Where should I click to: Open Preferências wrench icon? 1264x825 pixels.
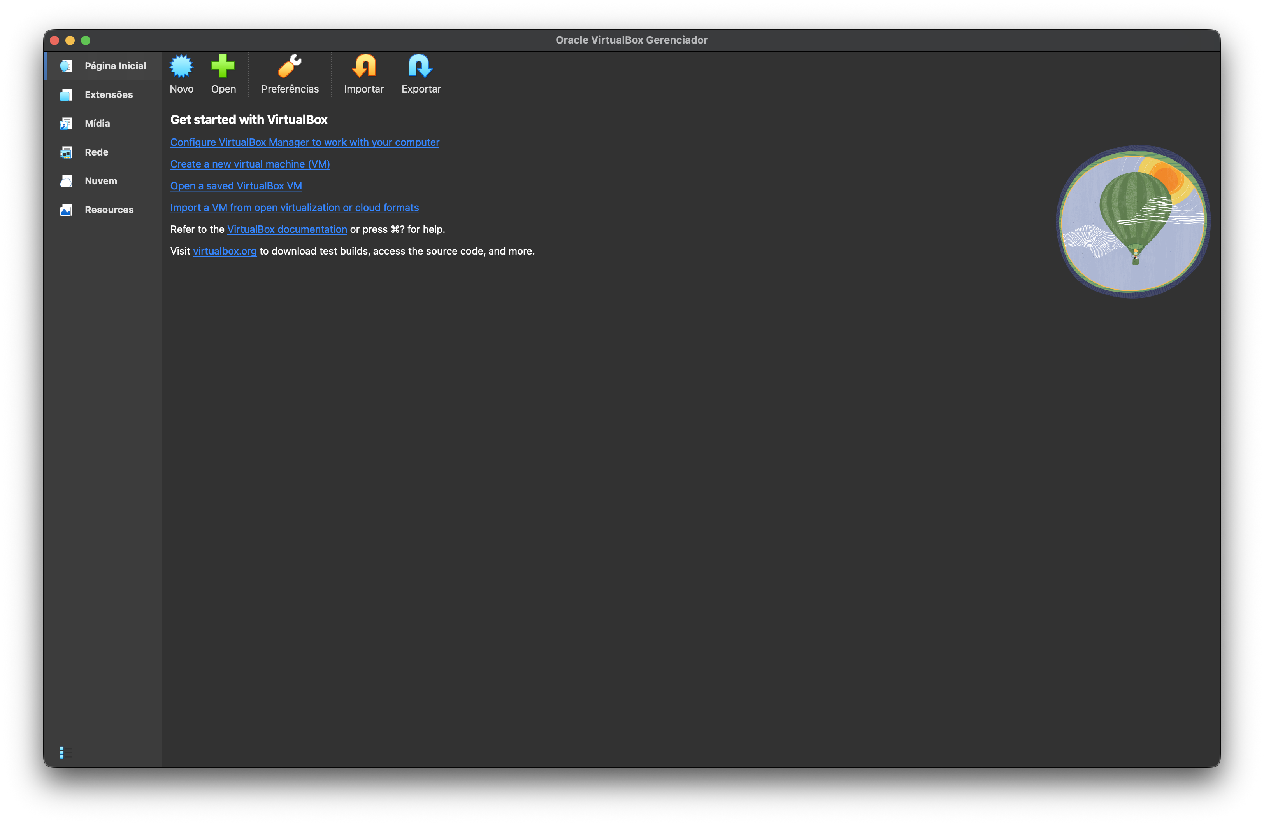(x=290, y=67)
